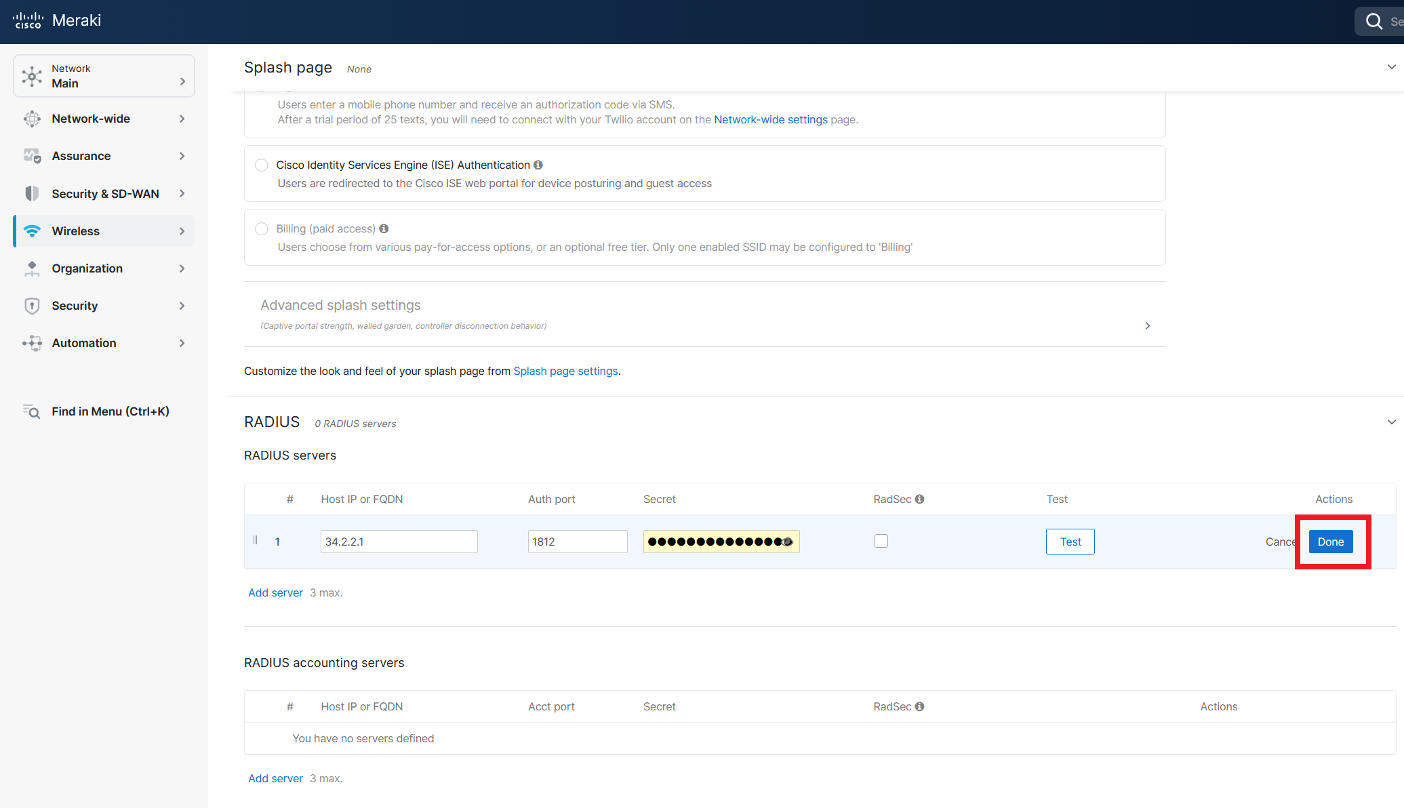Collapse the RADIUS section chevron
The width and height of the screenshot is (1404, 808).
coord(1391,422)
